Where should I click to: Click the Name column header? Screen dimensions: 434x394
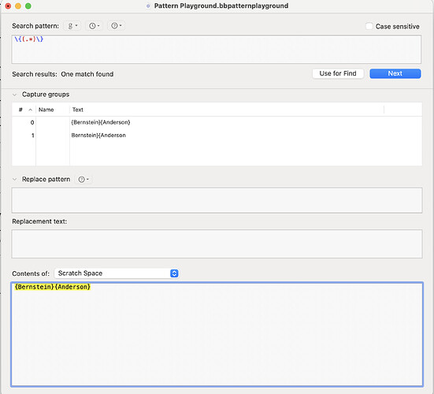tap(53, 110)
